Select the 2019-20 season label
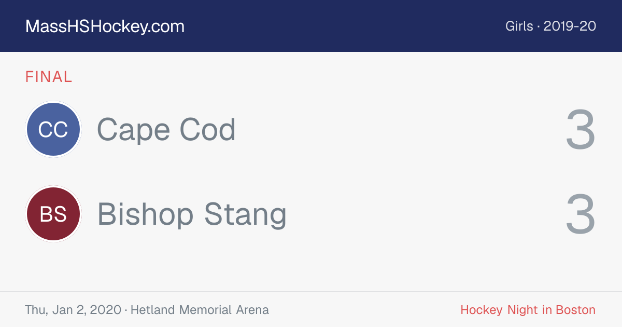The image size is (622, 327). [x=570, y=26]
